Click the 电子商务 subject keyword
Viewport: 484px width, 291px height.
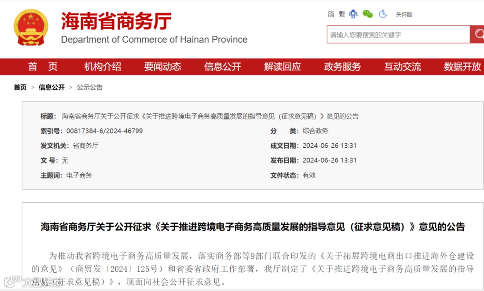click(79, 175)
